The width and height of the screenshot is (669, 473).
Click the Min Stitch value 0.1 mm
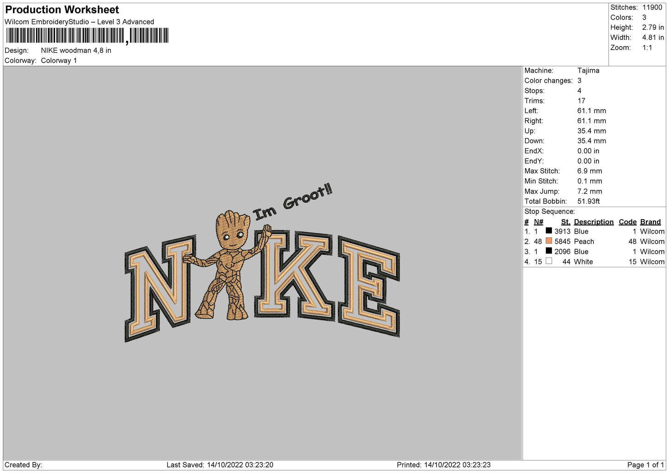(x=589, y=181)
